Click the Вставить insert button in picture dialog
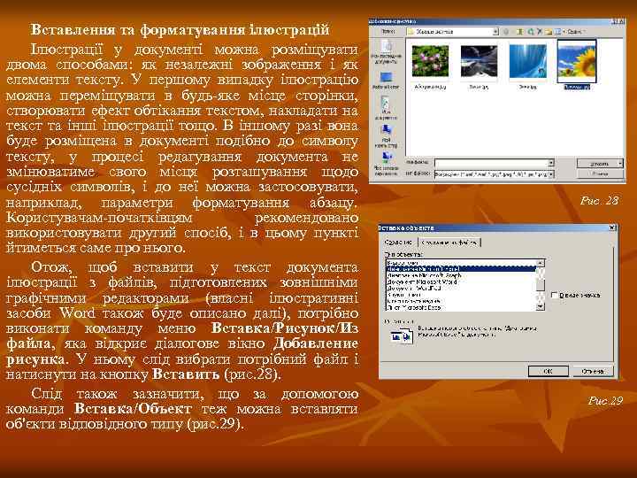Viewport: 637px width, 478px height. click(x=597, y=163)
